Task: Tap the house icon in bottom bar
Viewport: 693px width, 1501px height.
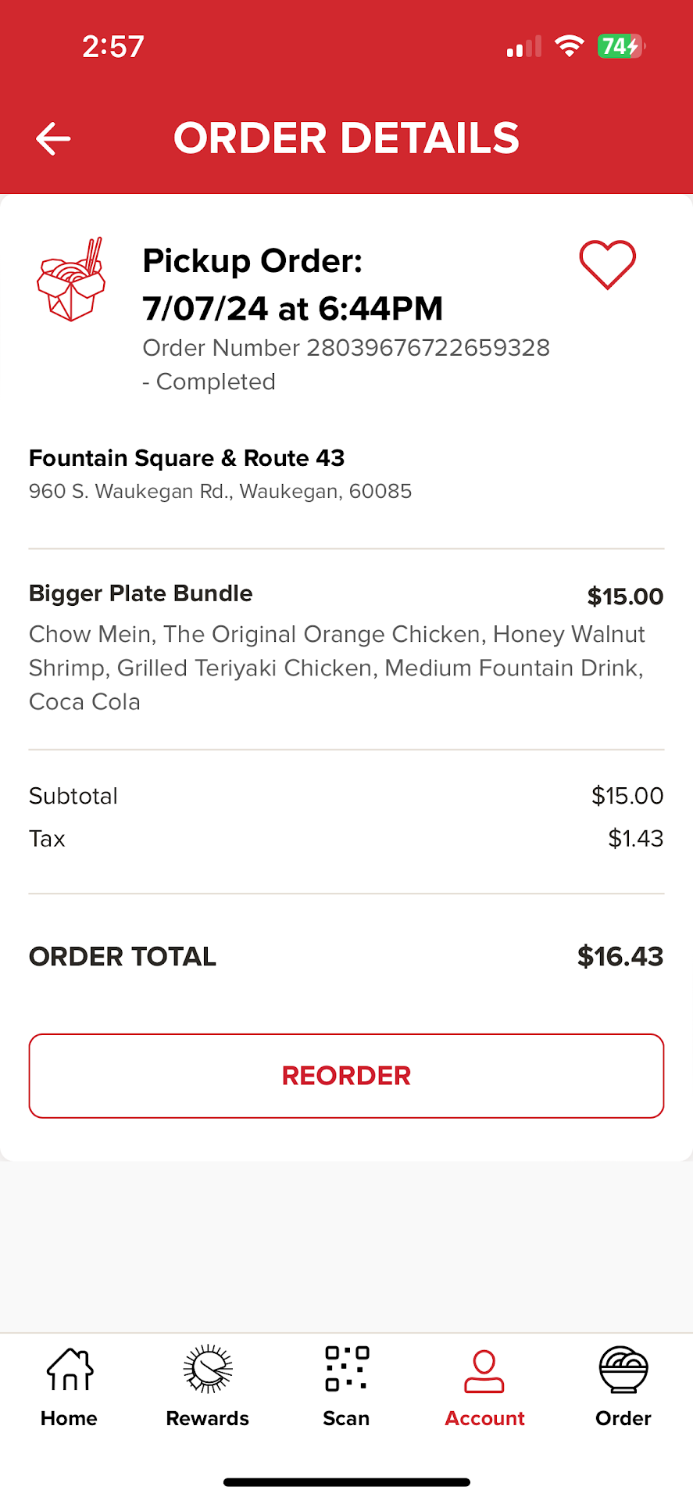Action: pyautogui.click(x=70, y=1370)
